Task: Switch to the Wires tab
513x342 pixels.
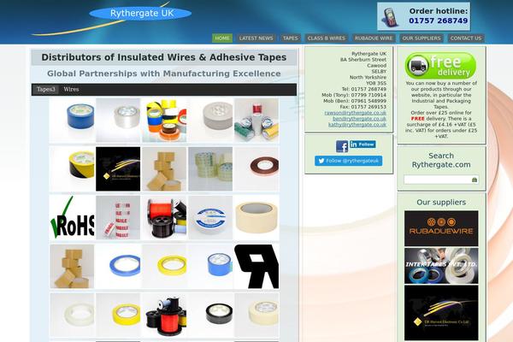Action: click(71, 89)
